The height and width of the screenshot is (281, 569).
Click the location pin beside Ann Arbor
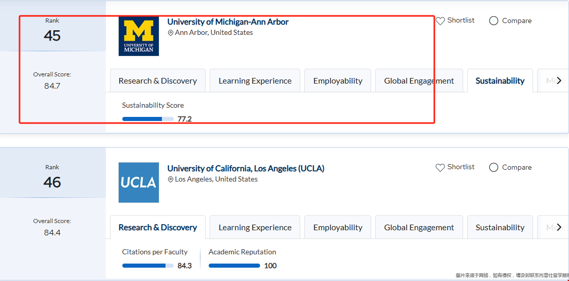[171, 33]
